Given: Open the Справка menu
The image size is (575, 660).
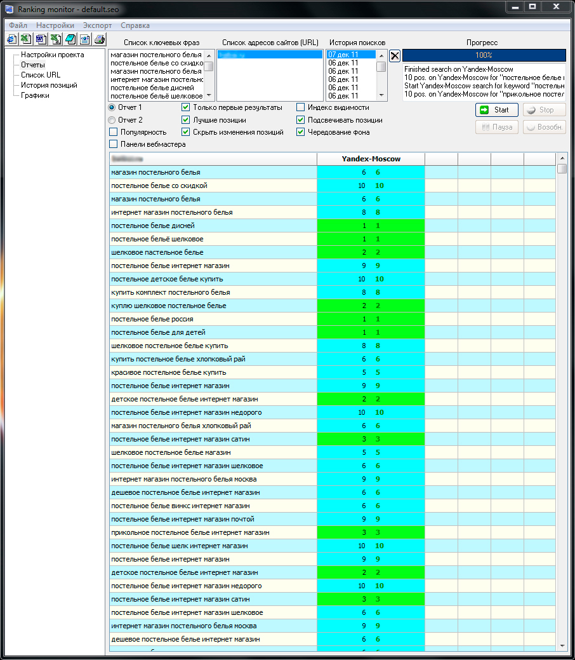Looking at the screenshot, I should (135, 25).
